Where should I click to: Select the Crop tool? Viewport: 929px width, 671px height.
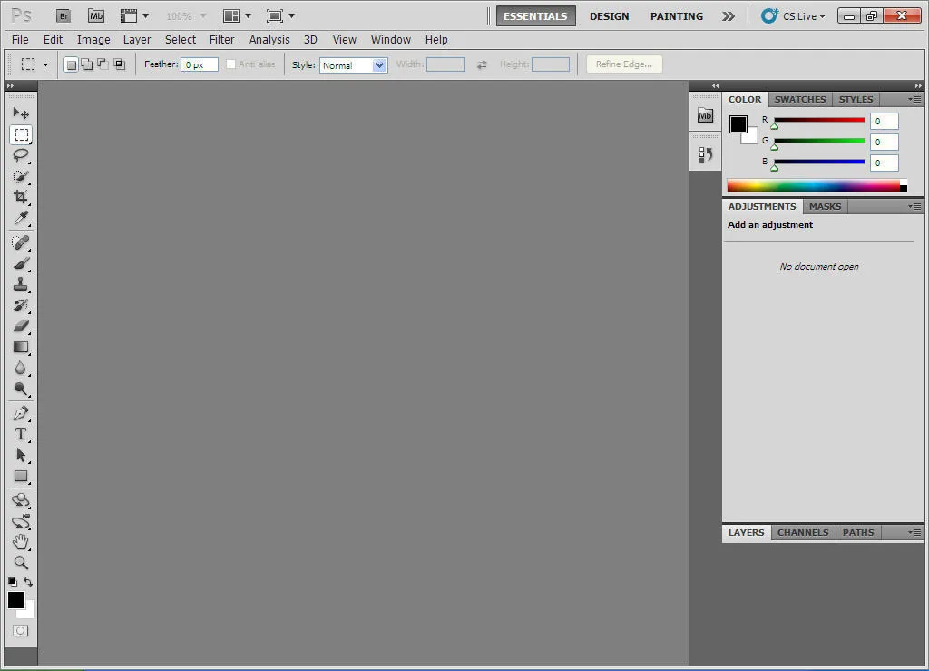click(21, 197)
